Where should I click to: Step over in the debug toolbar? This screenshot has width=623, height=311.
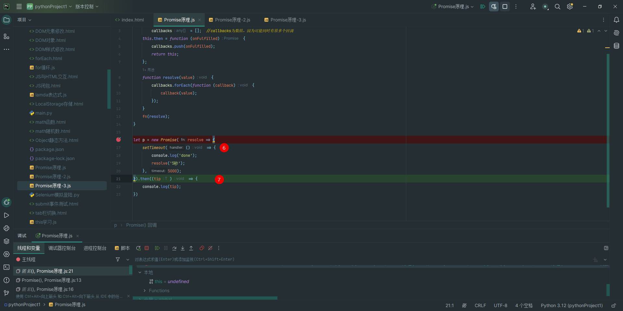[x=174, y=248]
